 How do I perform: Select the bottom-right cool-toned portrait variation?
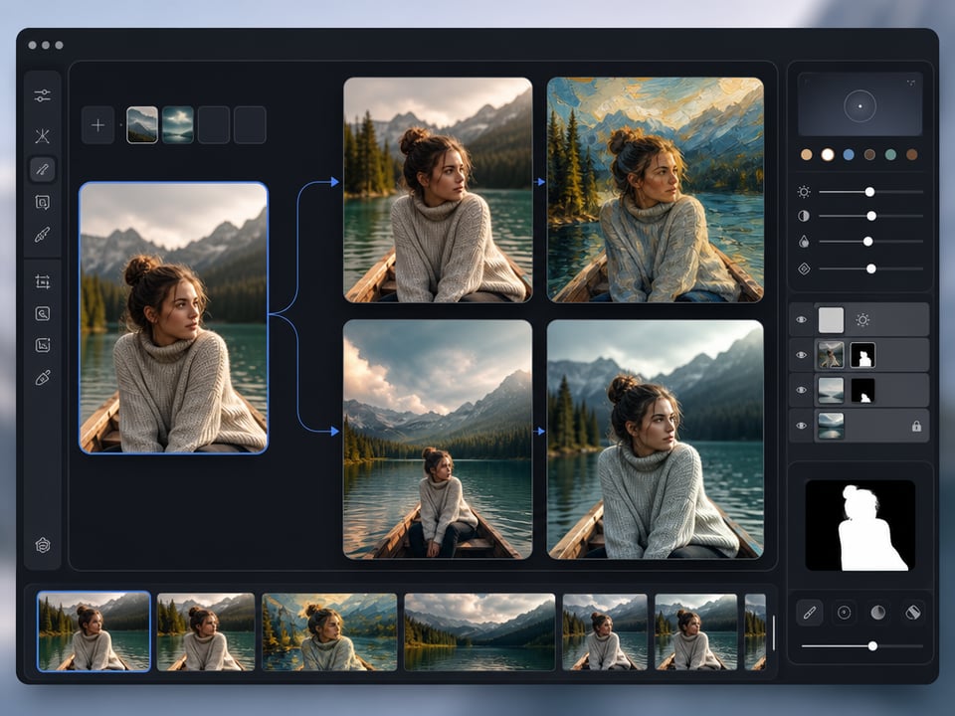[x=656, y=440]
